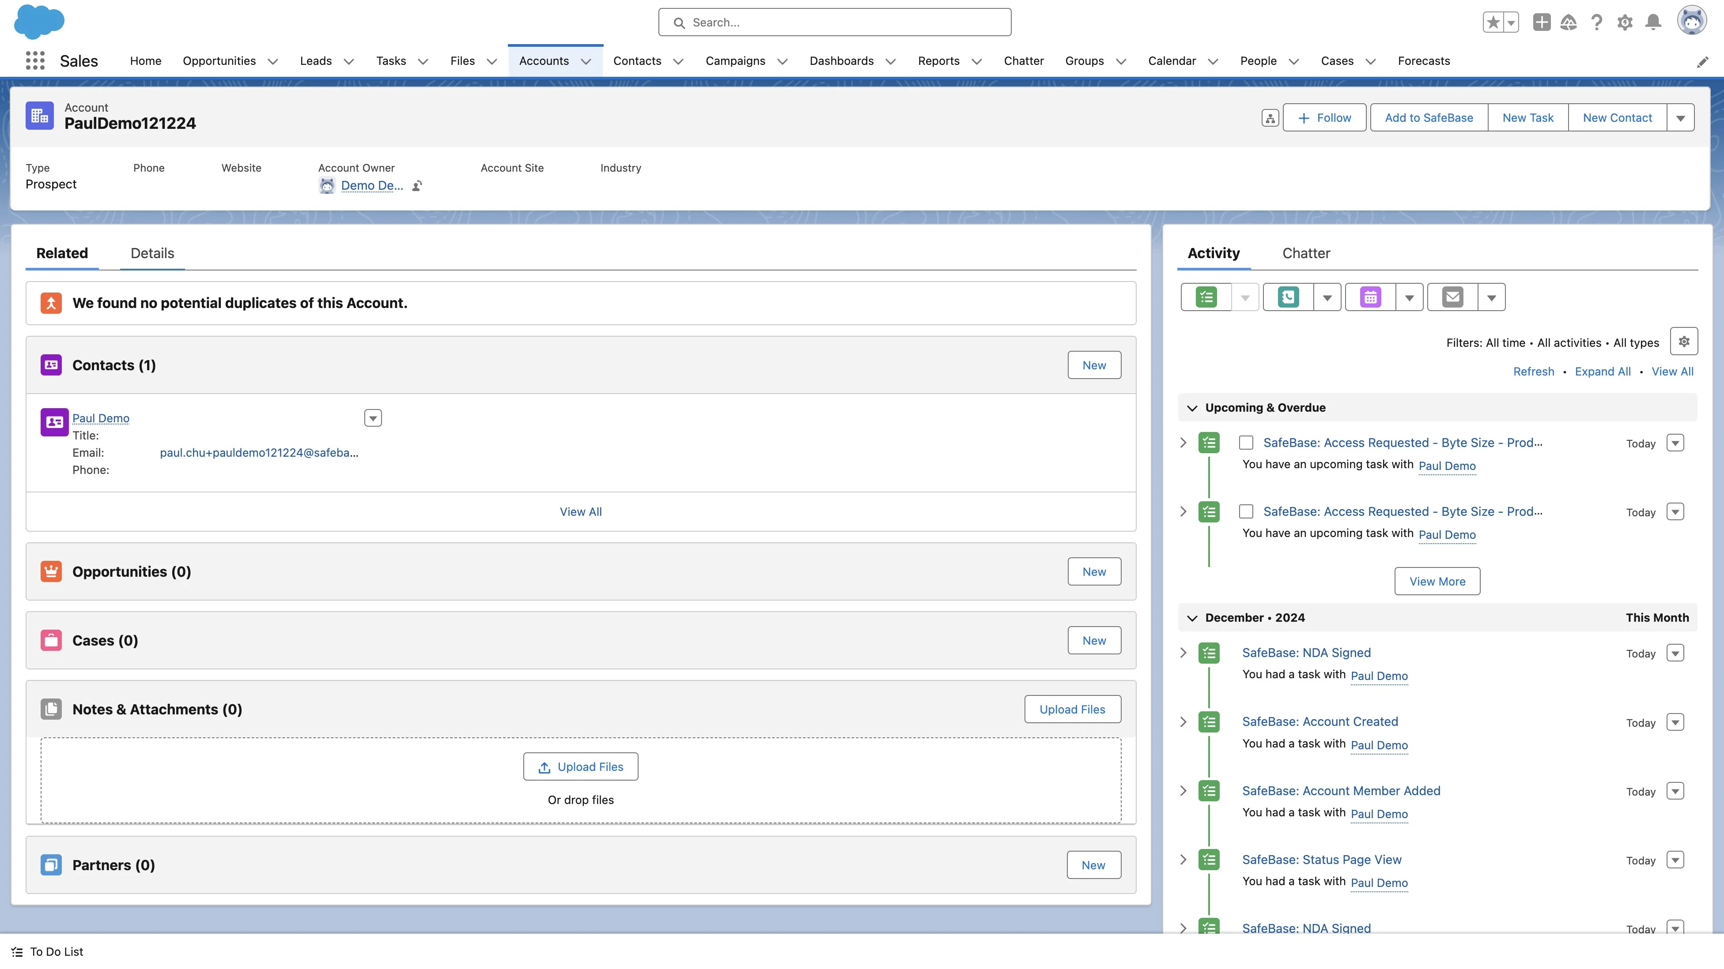Screen dimensions: 1724x969
Task: Open the dropdown next to New Contact
Action: 1680,118
